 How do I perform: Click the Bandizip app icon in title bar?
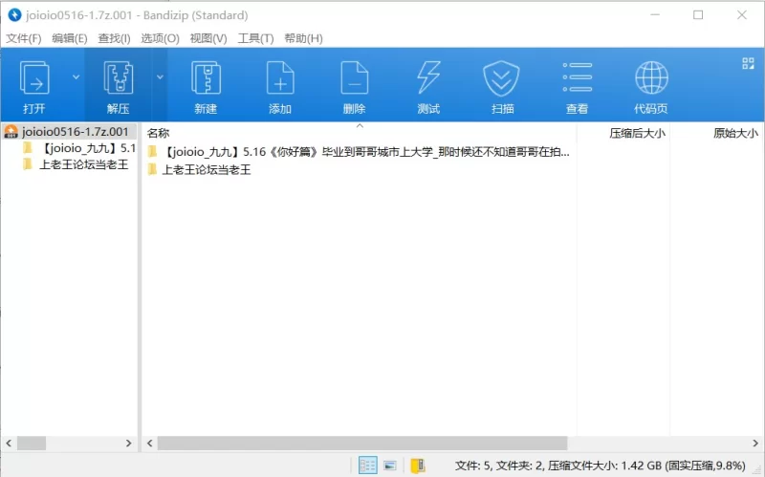point(14,15)
